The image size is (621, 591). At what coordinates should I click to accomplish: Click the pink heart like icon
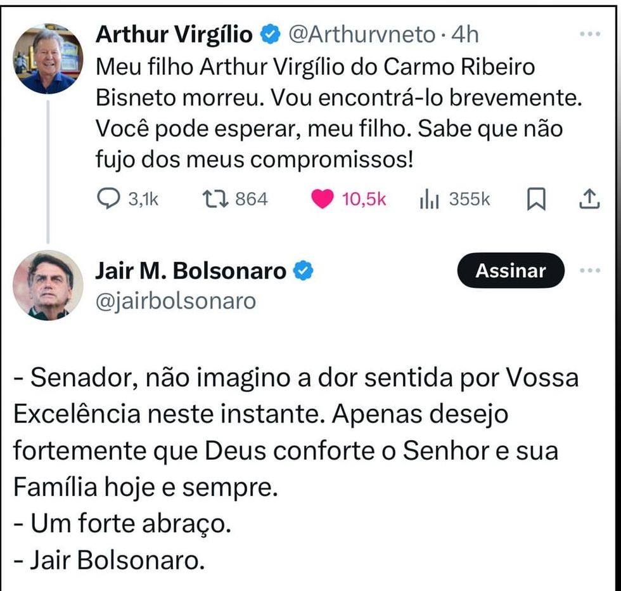click(323, 199)
